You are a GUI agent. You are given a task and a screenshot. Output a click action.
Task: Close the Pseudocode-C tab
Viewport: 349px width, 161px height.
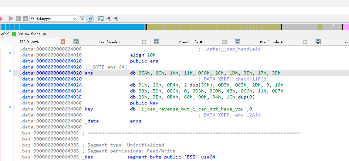144,42
